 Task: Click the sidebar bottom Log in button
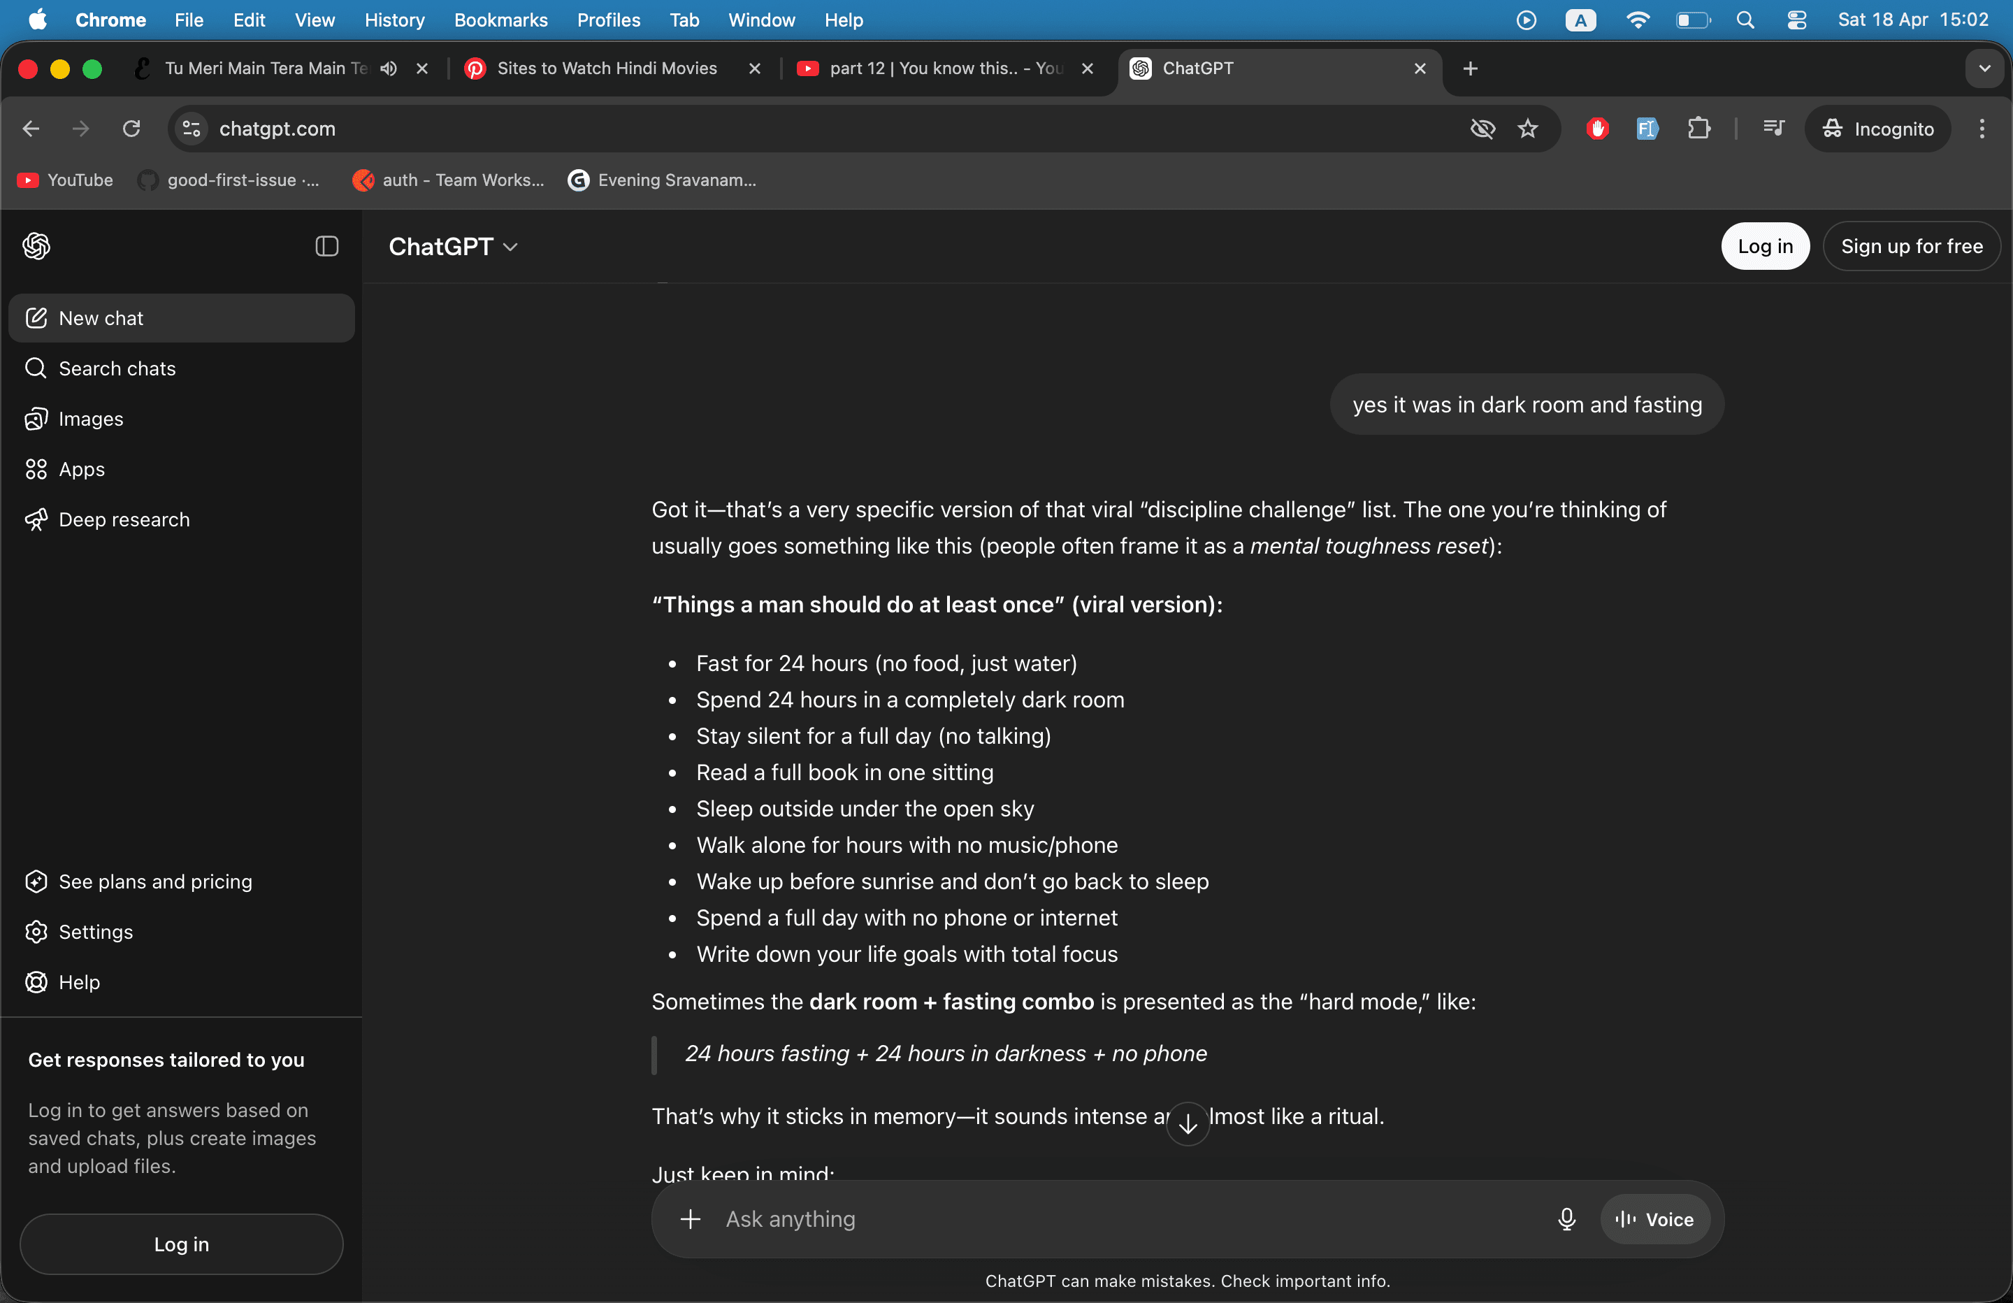(181, 1244)
